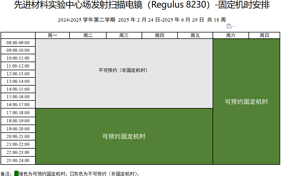Click the weekday evening 可预约固定机时 label

(124, 137)
